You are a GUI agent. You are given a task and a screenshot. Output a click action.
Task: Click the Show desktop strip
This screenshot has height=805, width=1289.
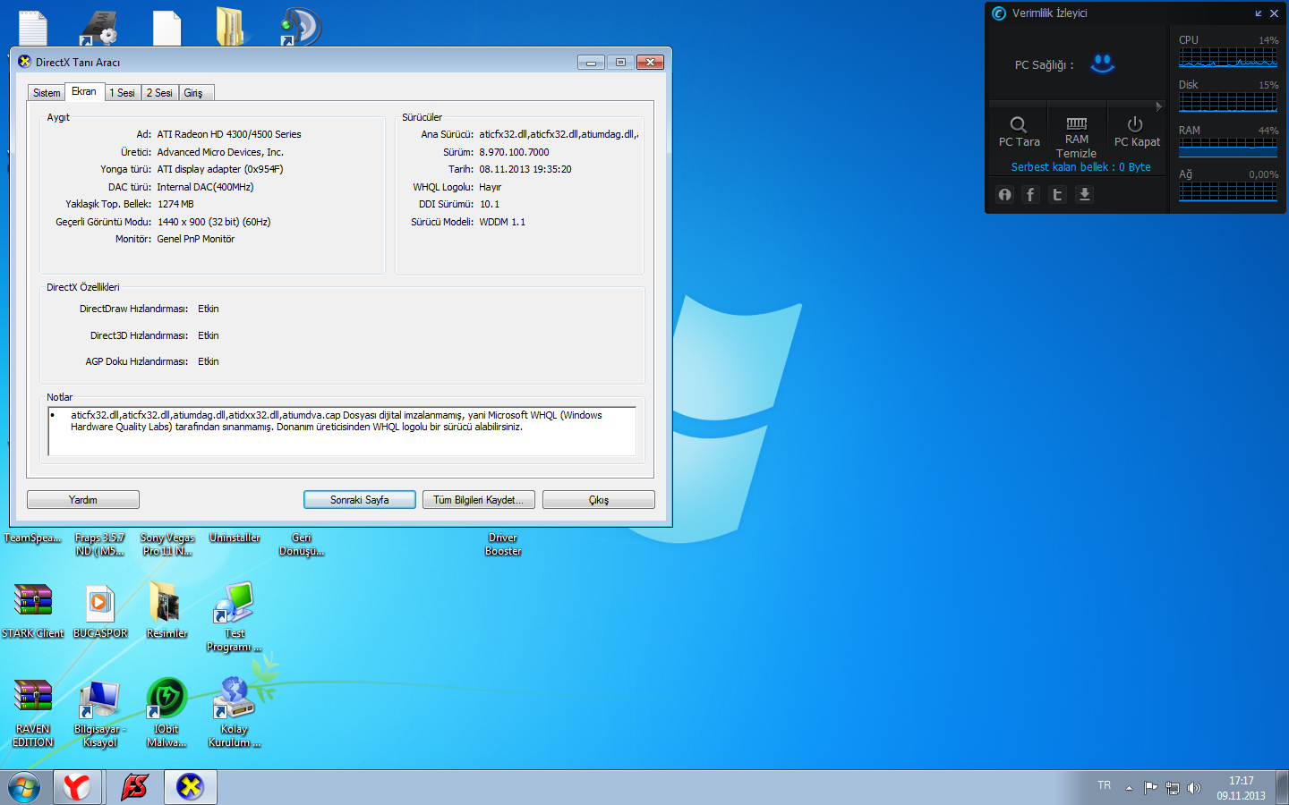point(1283,787)
